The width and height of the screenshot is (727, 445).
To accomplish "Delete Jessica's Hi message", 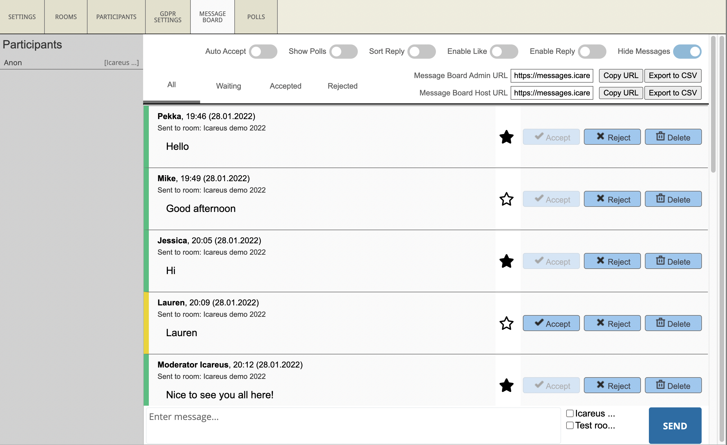I will click(x=673, y=261).
